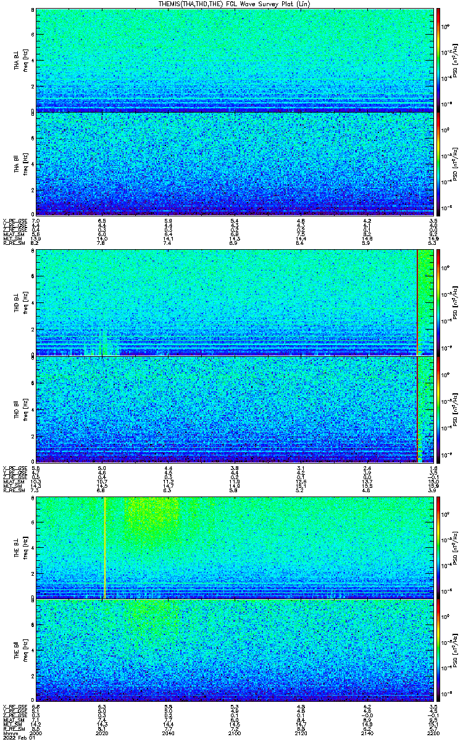Screen dimensions: 463x742
Task: Click the R_RE_SM row label under the THD panels
Action: [13, 491]
